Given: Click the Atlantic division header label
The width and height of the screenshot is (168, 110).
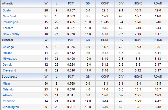Looking at the screenshot, I should pos(8,3).
